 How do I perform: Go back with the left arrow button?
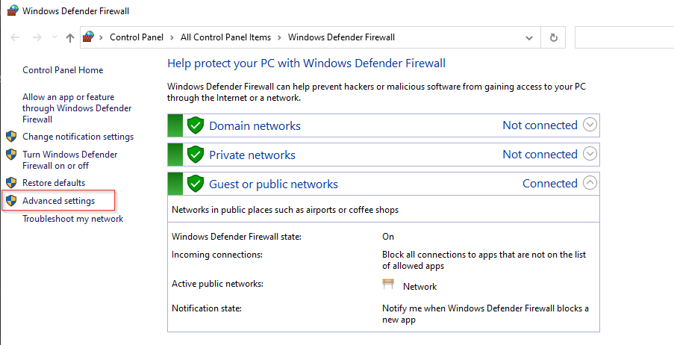[15, 37]
